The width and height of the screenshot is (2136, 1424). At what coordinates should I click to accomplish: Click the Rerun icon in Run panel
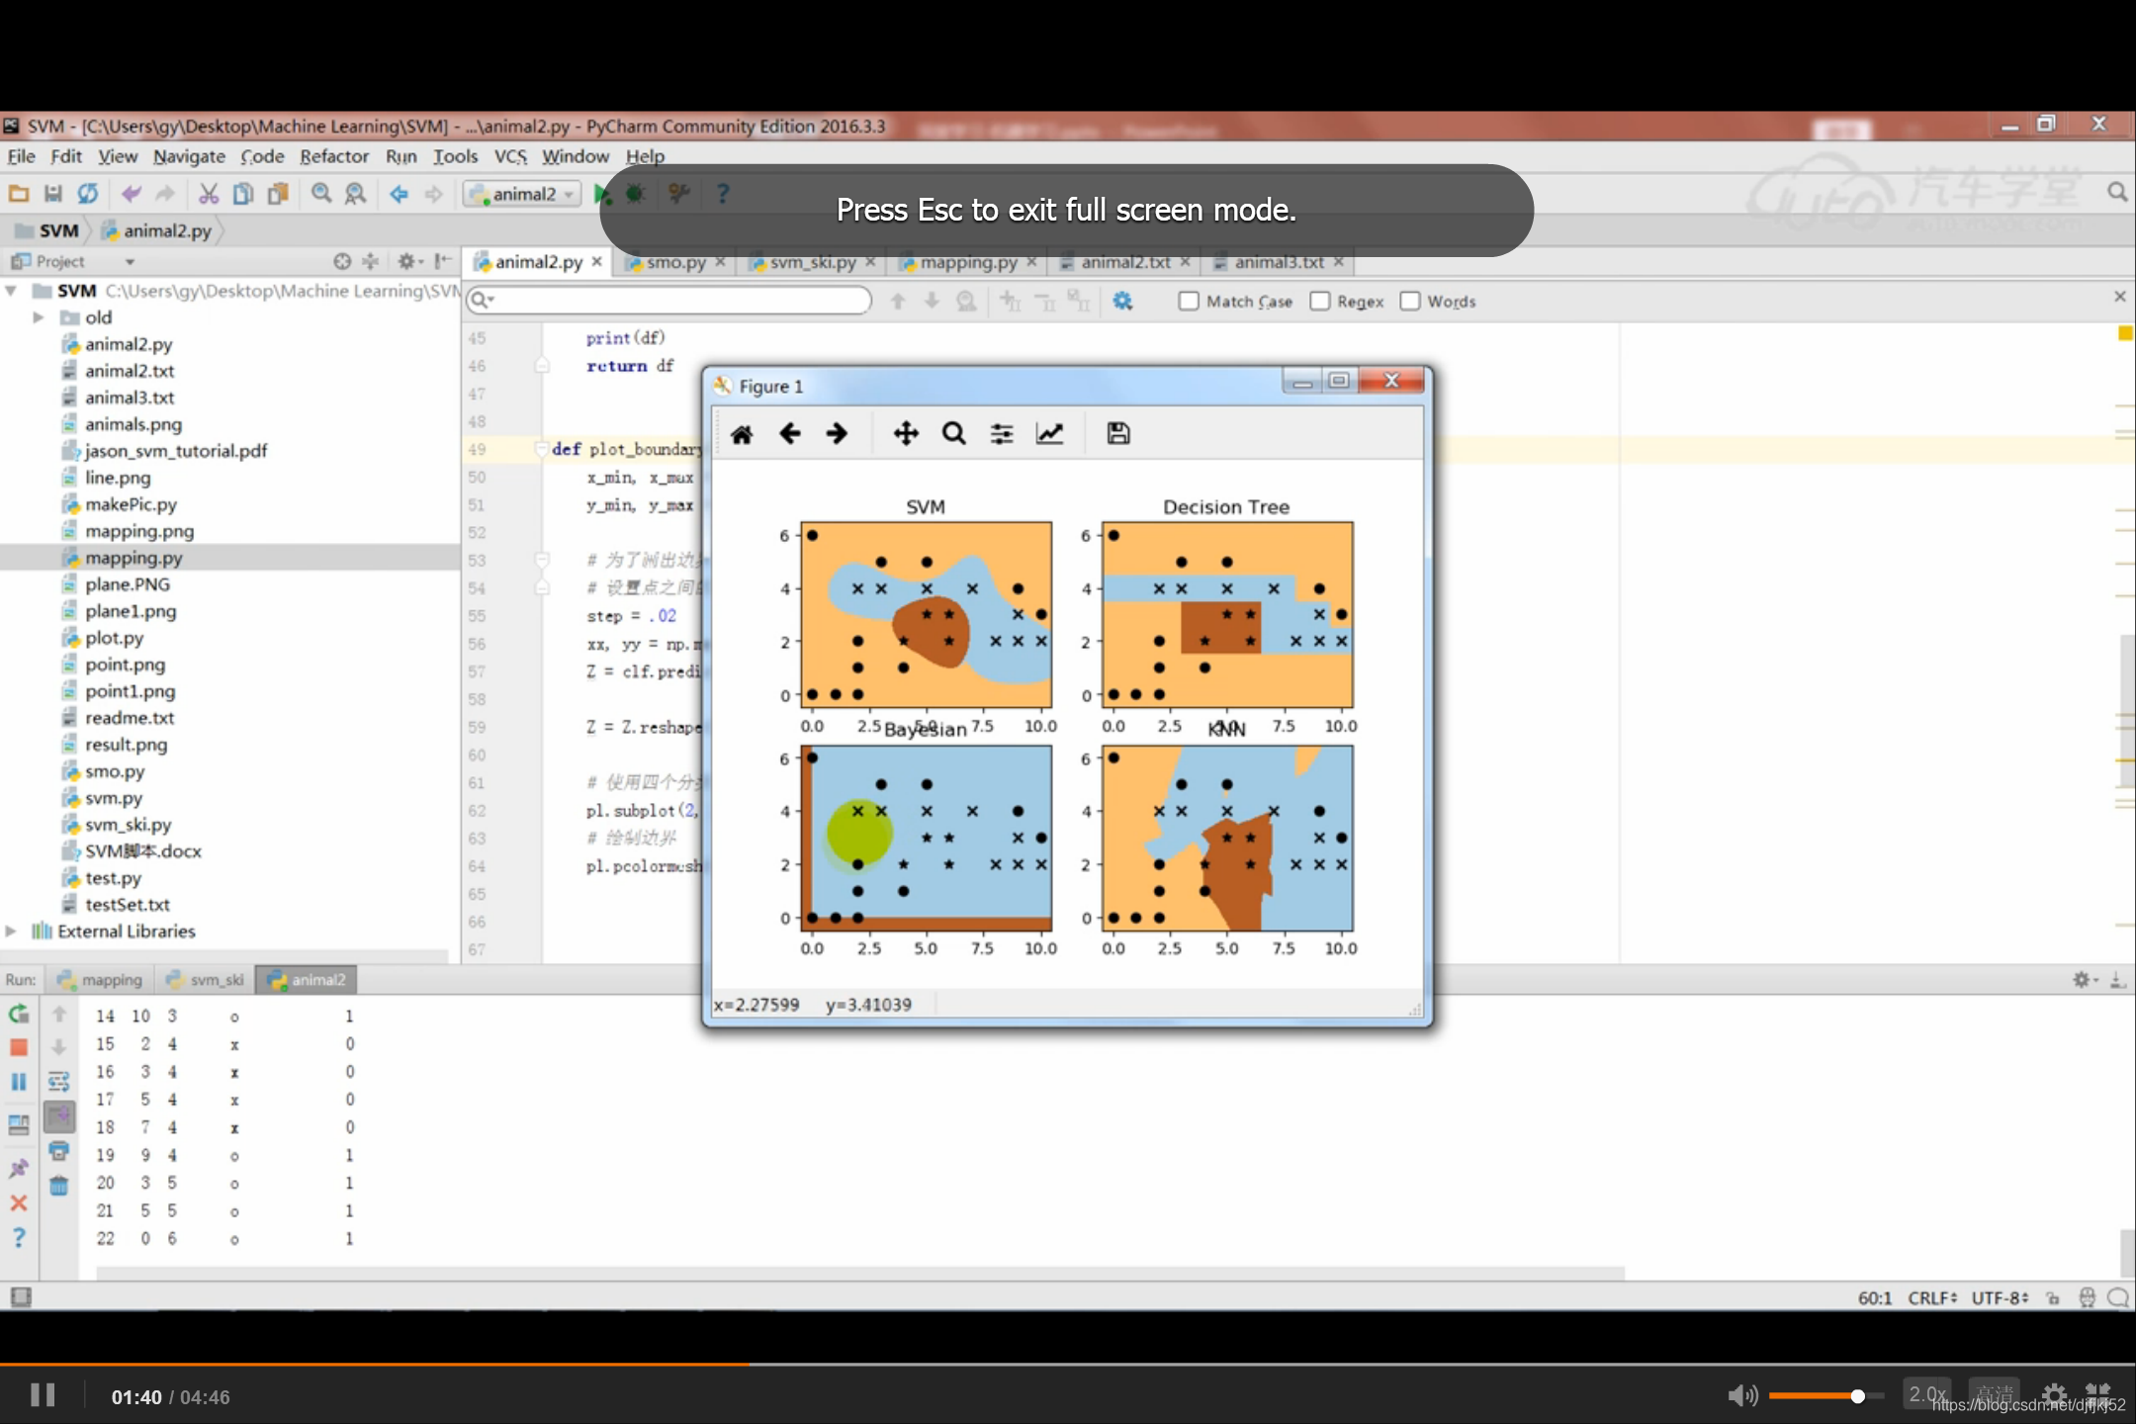19,1015
